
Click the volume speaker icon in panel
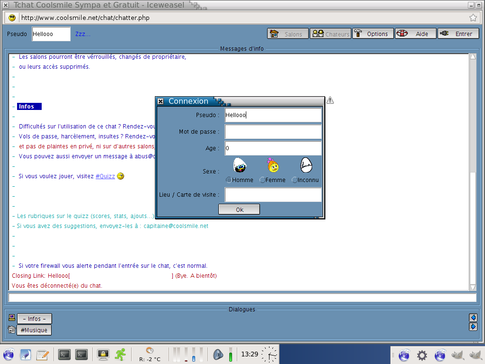[218, 354]
